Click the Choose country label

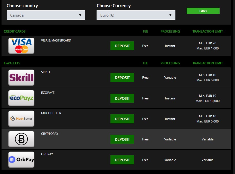(22, 6)
